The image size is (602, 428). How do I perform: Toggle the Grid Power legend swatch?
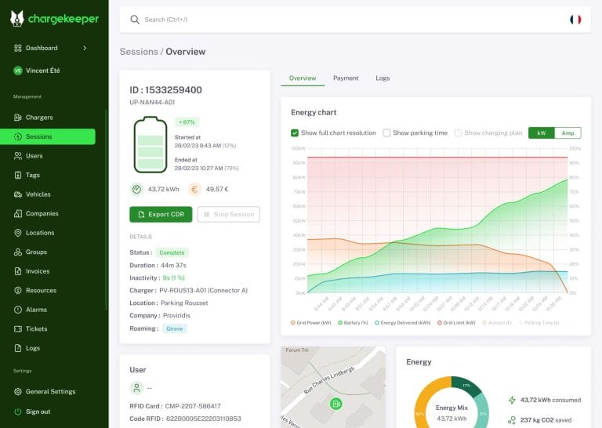click(x=293, y=323)
